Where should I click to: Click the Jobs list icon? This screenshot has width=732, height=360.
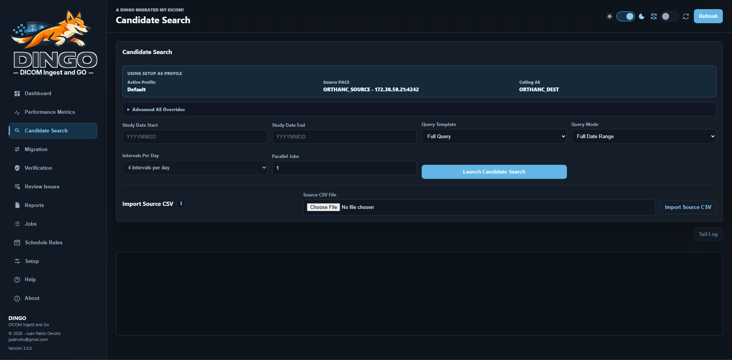(17, 224)
